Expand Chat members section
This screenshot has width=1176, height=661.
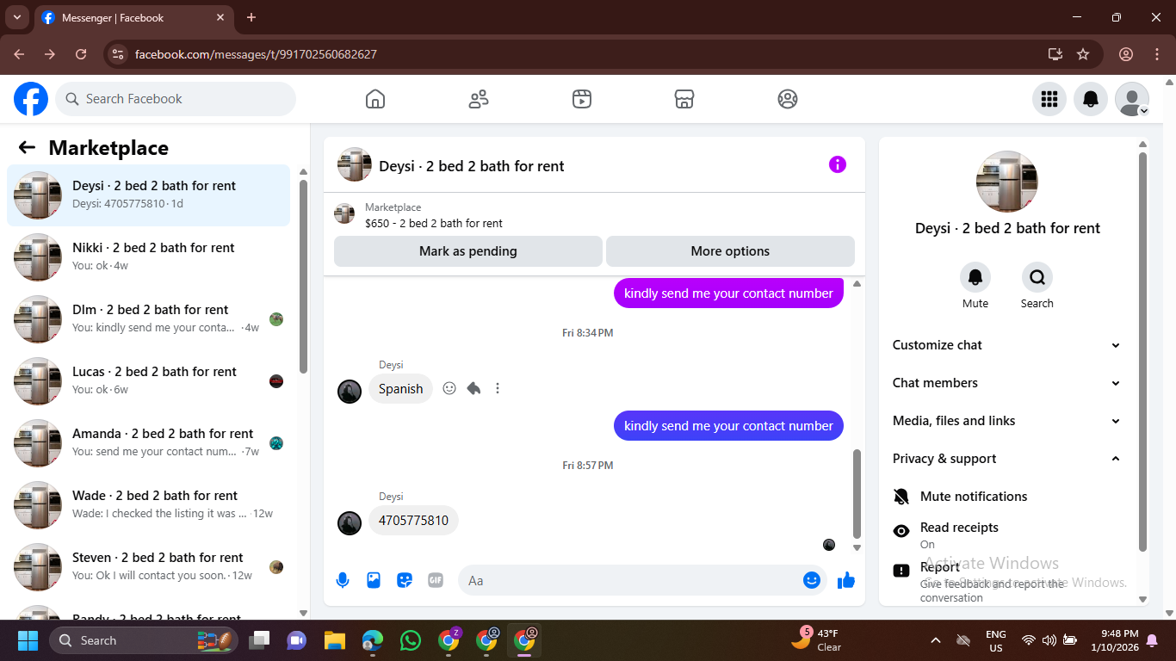(1006, 383)
